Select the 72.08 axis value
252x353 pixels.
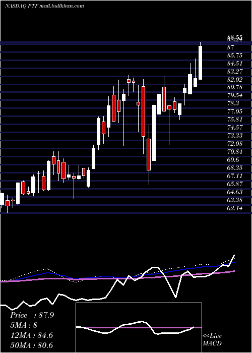(235, 144)
